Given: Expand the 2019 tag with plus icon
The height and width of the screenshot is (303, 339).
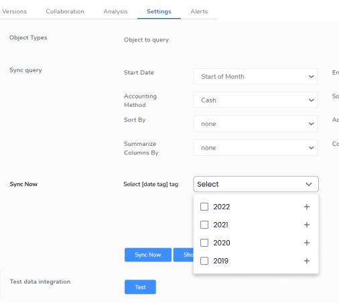Looking at the screenshot, I should [x=307, y=261].
